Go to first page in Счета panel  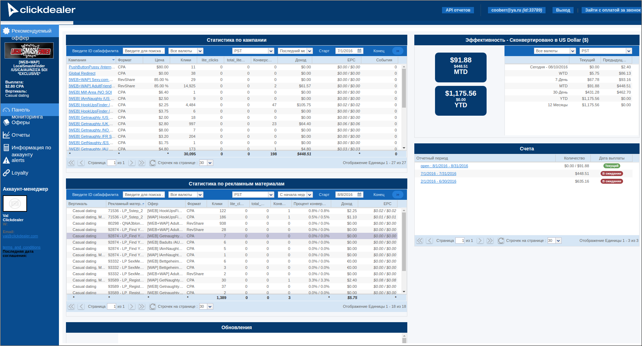(x=420, y=240)
